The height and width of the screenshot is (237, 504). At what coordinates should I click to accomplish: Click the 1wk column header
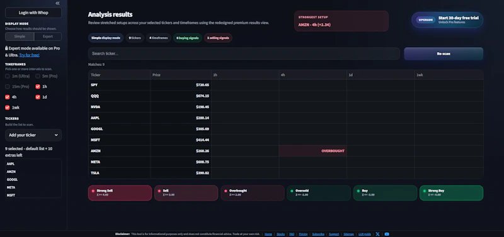click(x=449, y=75)
